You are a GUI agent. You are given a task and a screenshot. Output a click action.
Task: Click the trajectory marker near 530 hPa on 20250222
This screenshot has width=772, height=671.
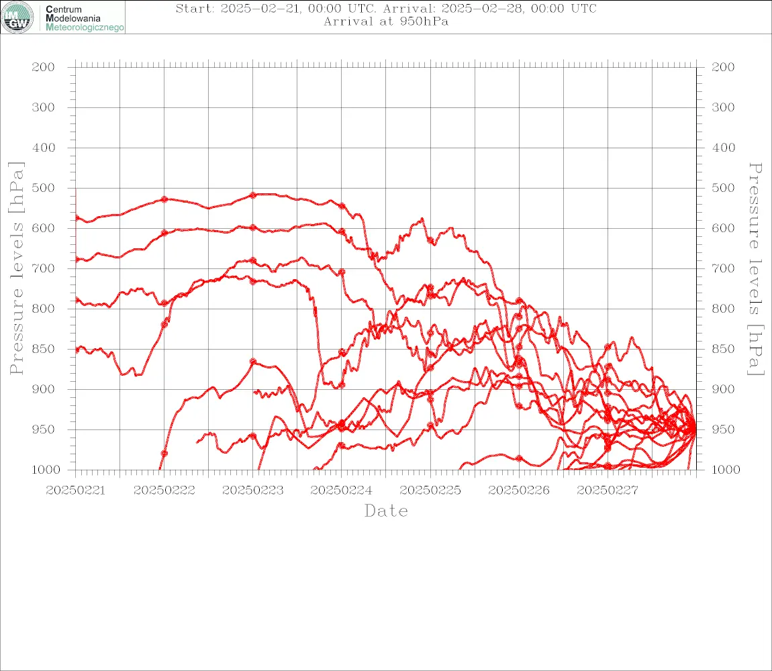(164, 199)
